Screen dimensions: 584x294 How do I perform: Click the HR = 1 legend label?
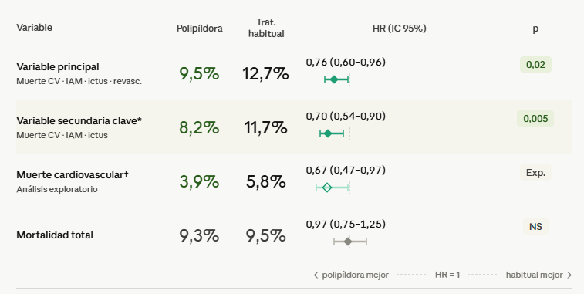pos(447,275)
